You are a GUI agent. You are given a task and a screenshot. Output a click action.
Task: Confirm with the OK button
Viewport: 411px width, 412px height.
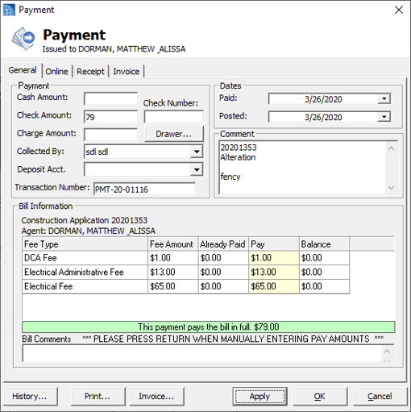coord(320,397)
